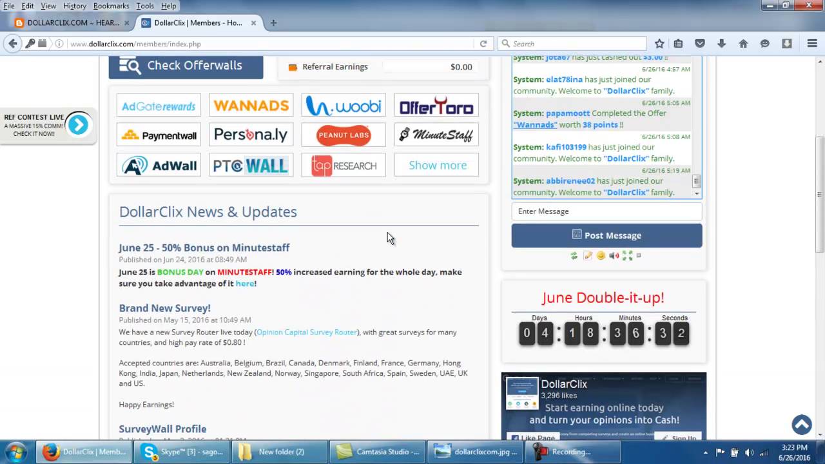Open the Persona.ly offerwall logo
Image resolution: width=825 pixels, height=464 pixels.
(251, 135)
